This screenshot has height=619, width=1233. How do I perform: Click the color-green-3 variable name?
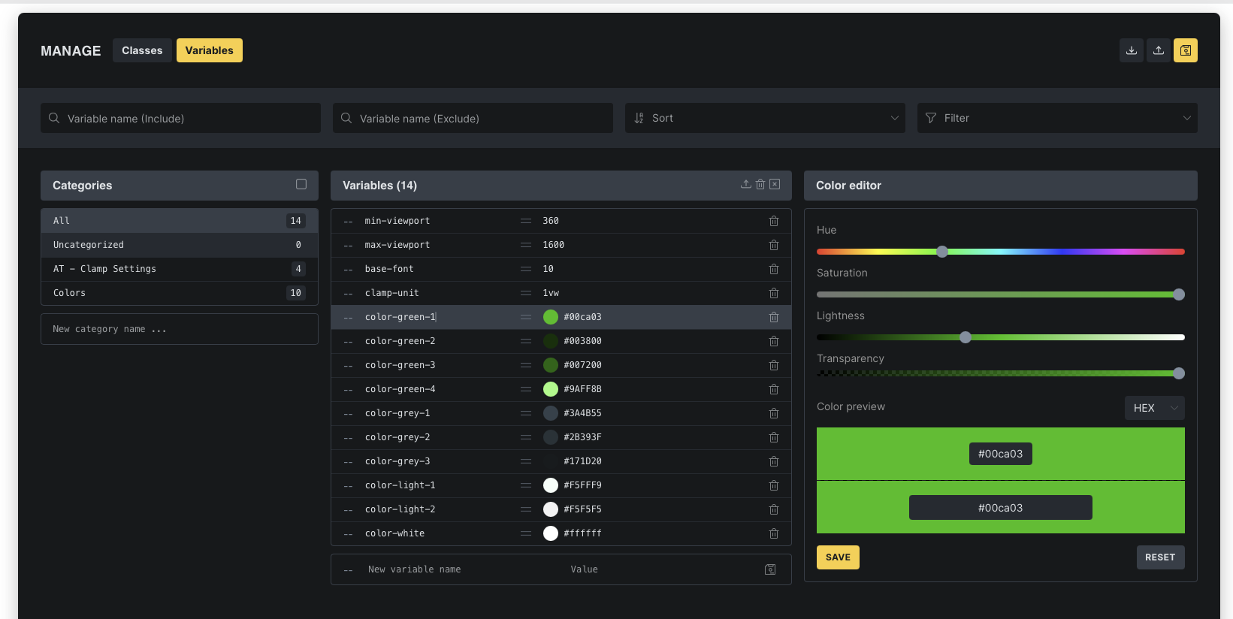click(x=400, y=365)
